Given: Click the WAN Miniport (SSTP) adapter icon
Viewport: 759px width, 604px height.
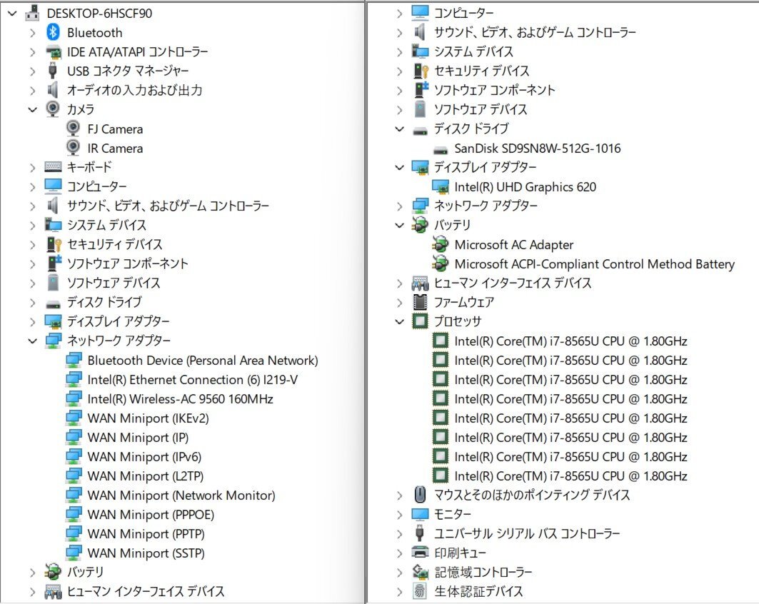Looking at the screenshot, I should tap(74, 553).
